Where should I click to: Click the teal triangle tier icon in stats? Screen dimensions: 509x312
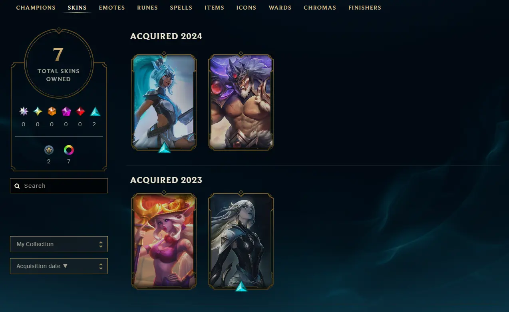click(95, 111)
